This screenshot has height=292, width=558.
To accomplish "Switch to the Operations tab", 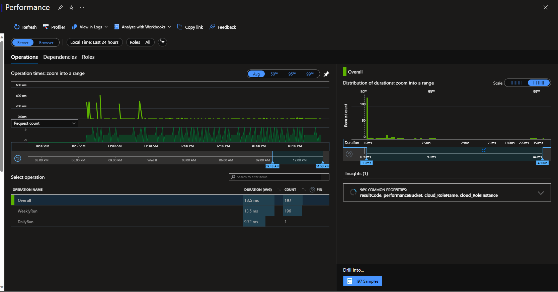I will coord(24,57).
